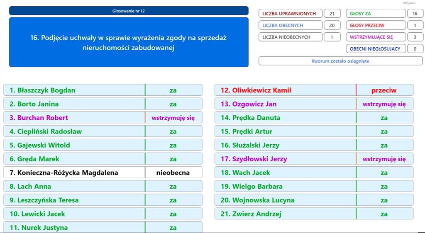Click the 'Kworum zostało osiągnięte' status bar
425x233 pixels.
click(x=340, y=61)
